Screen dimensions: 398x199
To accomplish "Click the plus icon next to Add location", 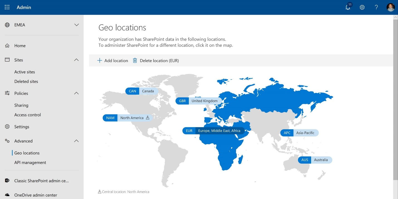I will pyautogui.click(x=99, y=60).
